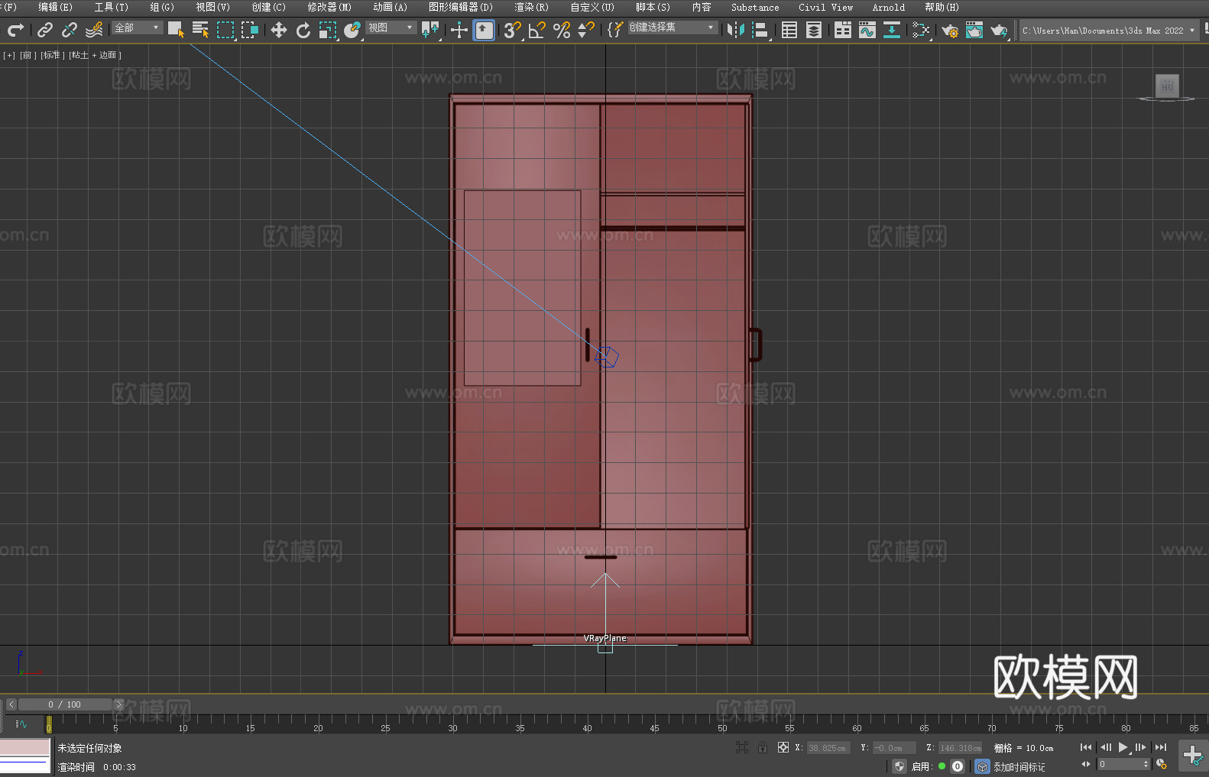The image size is (1209, 777).
Task: Open the 视图 reference coordinate dropdown
Action: [391, 28]
